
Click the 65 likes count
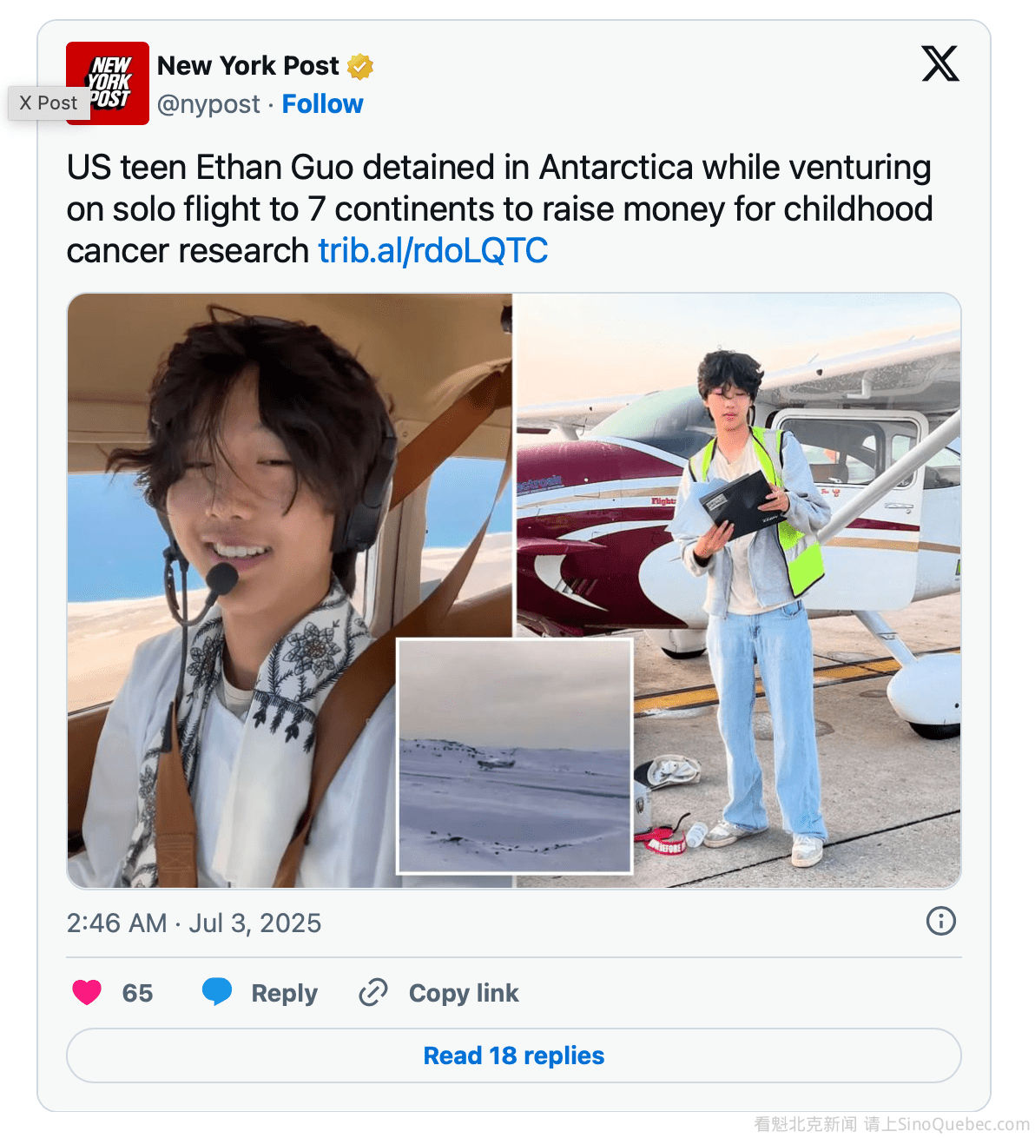pyautogui.click(x=137, y=993)
